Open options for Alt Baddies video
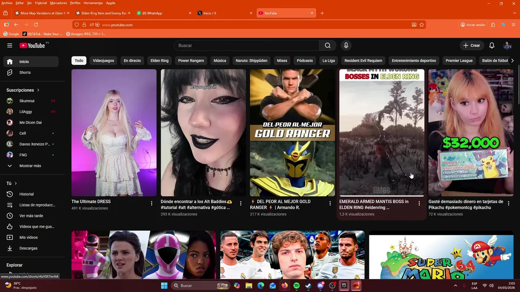This screenshot has height=292, width=520. pos(240,203)
